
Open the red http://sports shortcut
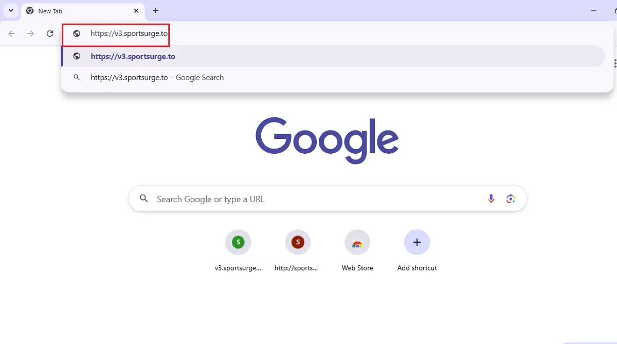pyautogui.click(x=298, y=242)
